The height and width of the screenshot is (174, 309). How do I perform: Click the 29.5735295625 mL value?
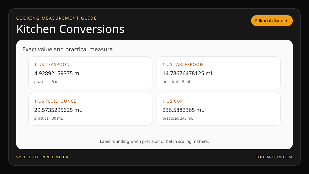58,110
